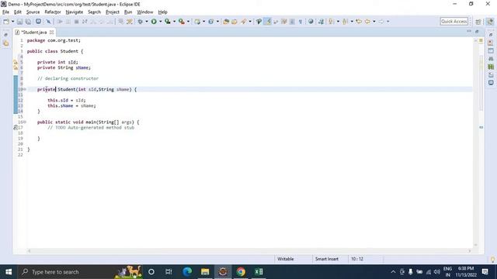Click the Previous Annotation toolbar icon

pyautogui.click(x=345, y=22)
